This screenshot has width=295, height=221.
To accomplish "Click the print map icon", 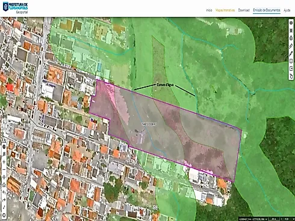I will (x=291, y=38).
